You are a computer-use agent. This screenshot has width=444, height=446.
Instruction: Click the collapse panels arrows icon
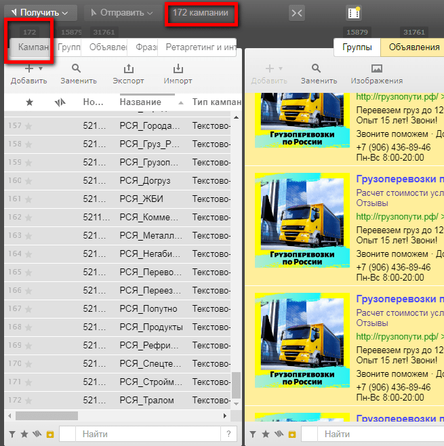click(297, 13)
